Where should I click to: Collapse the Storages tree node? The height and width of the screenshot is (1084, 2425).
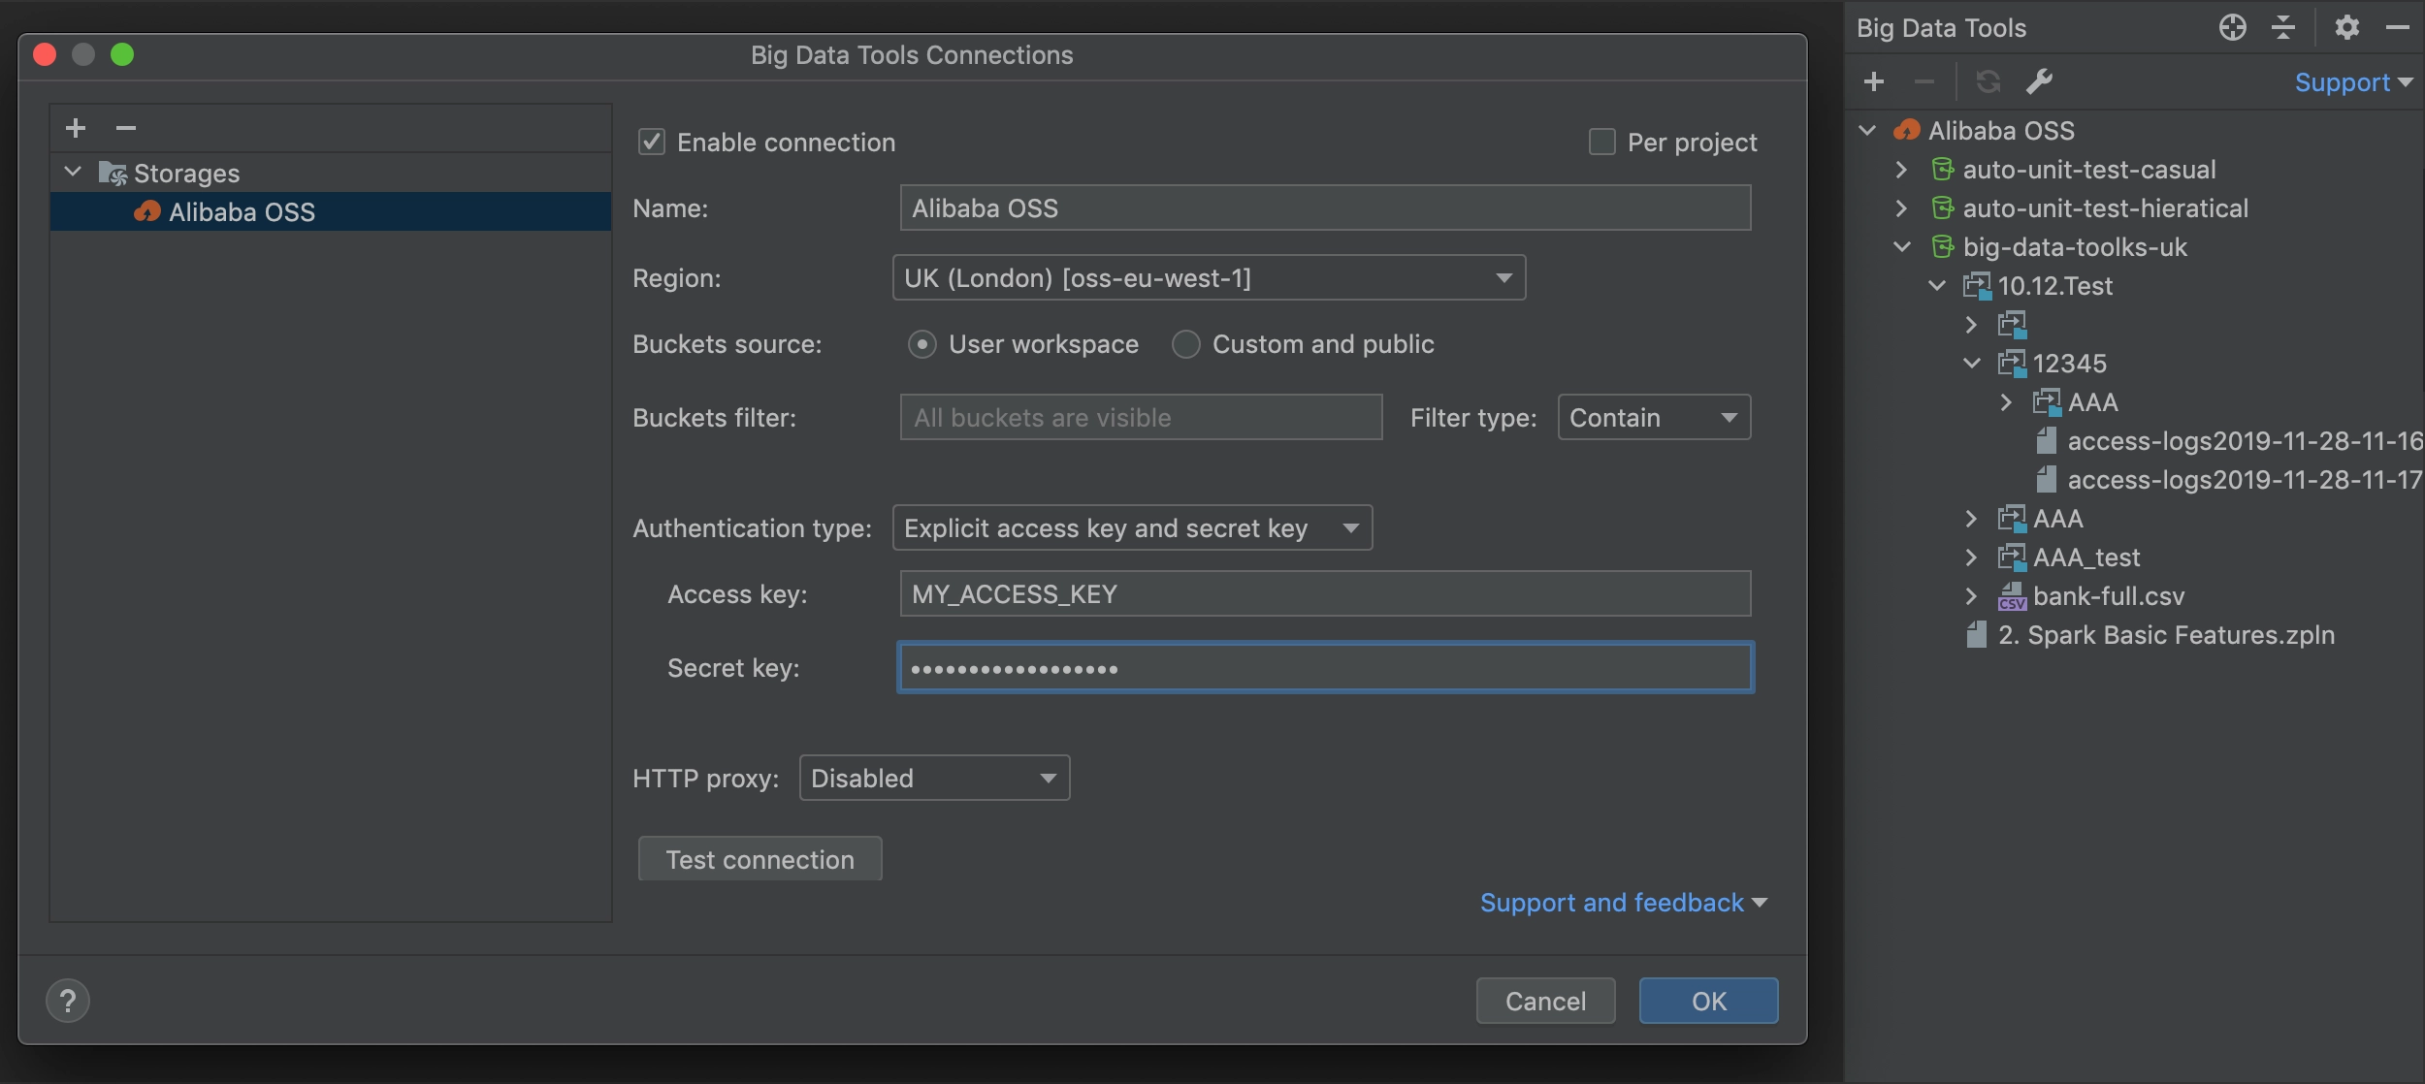point(73,173)
